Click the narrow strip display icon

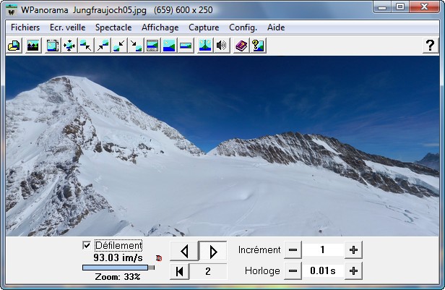(186, 46)
